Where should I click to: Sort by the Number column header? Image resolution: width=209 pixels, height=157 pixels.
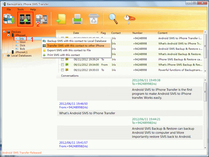138,33
